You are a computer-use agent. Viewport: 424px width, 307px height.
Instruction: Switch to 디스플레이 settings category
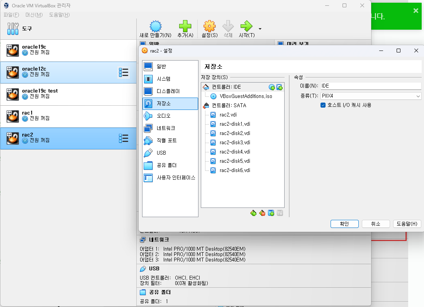click(170, 91)
